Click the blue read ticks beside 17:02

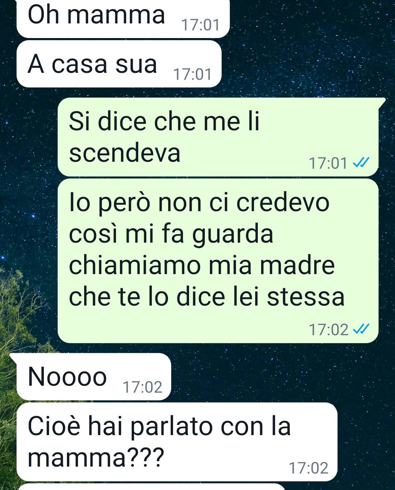[361, 329]
